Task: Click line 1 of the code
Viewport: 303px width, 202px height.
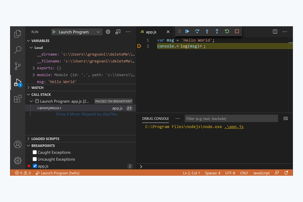Action: pos(186,40)
